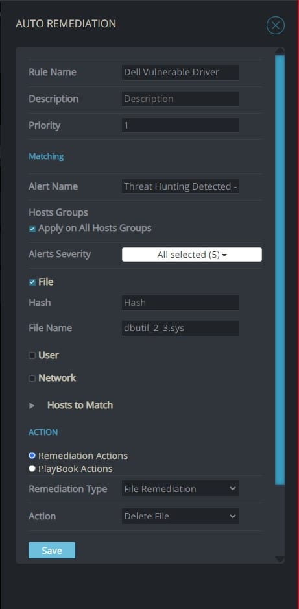Open the Remediation Type dropdown
This screenshot has height=609, width=299.
tap(180, 489)
